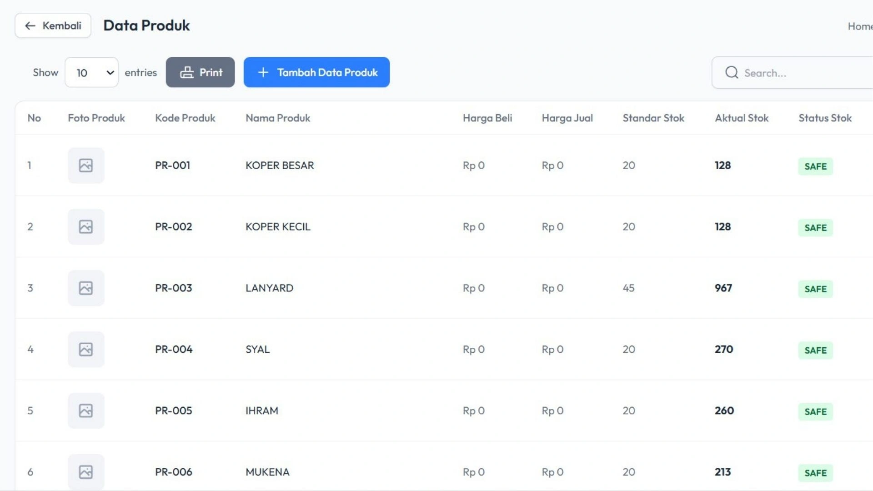This screenshot has width=873, height=491.
Task: Click the Home breadcrumb link
Action: click(x=859, y=26)
